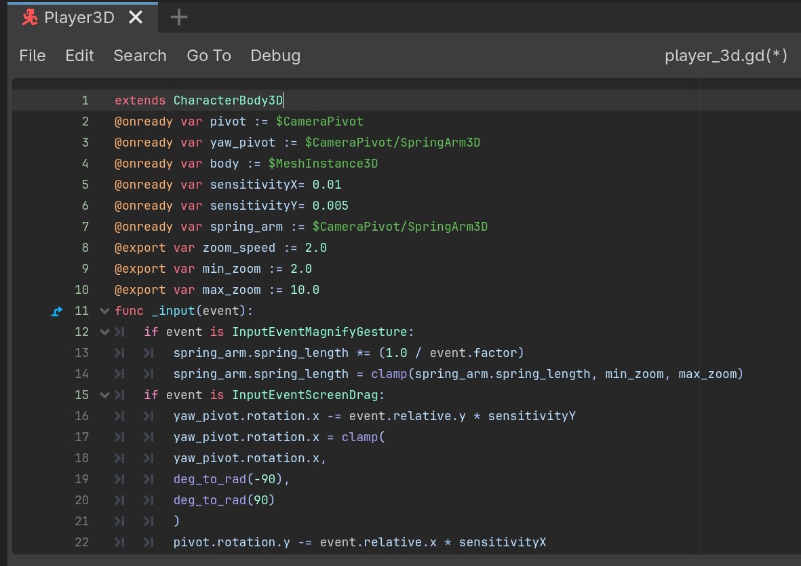Collapse the _input function on line 11
Screen dimensions: 801x566
(x=104, y=312)
